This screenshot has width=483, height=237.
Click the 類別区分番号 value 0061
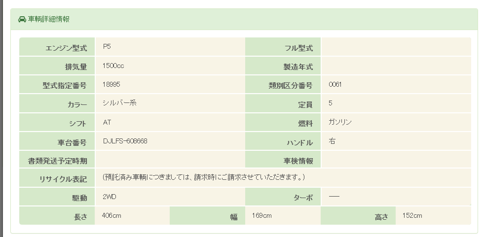point(335,84)
